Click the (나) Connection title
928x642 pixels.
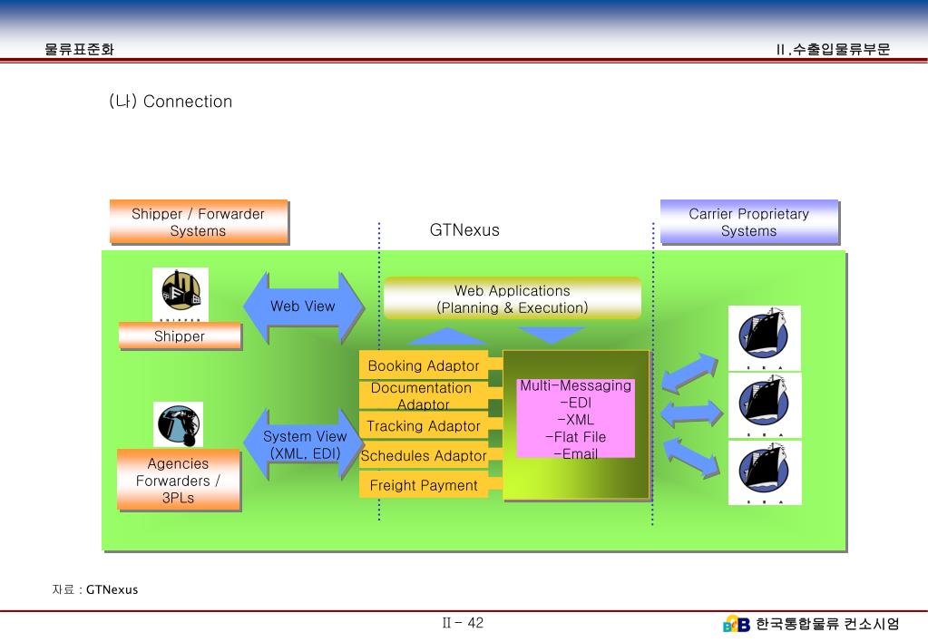click(x=171, y=102)
